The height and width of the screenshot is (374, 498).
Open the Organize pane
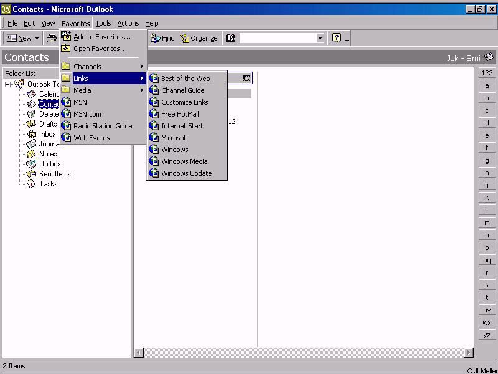pos(199,38)
